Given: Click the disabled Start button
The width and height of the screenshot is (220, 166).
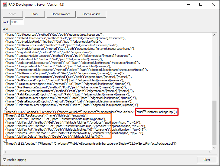Looking at the screenshot, I should pos(13,14).
